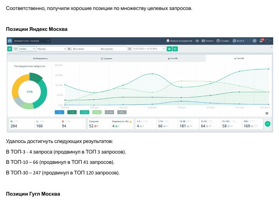Screen dimensions: 279x203
Task: Click the green collapse arrow circle
Action: click(267, 124)
